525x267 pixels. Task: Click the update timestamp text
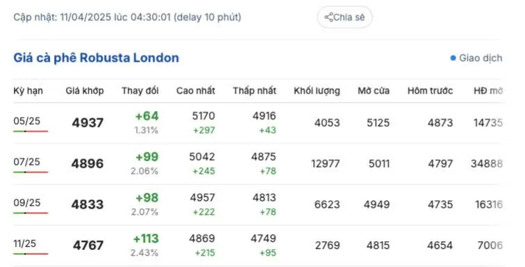click(x=127, y=17)
